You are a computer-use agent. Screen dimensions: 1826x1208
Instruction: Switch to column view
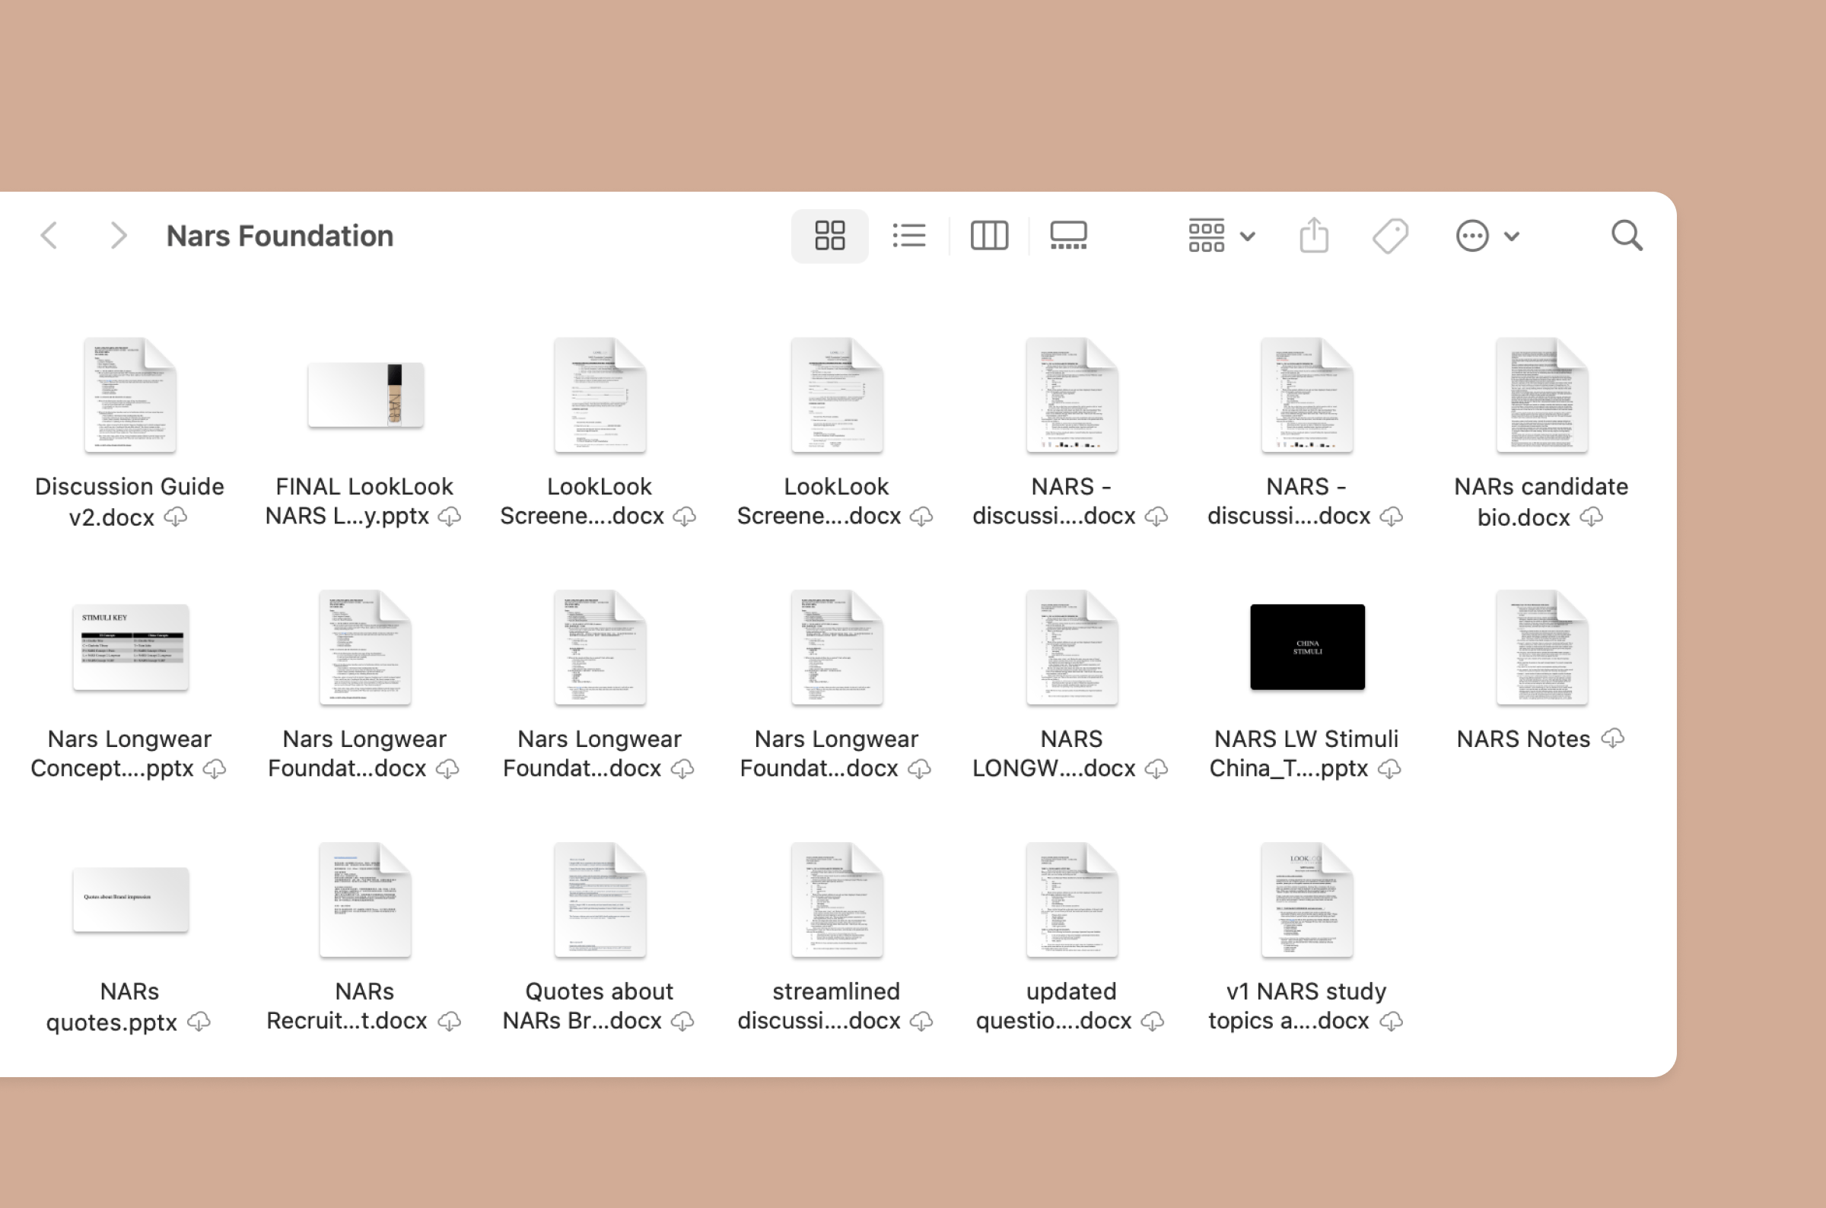pyautogui.click(x=988, y=236)
